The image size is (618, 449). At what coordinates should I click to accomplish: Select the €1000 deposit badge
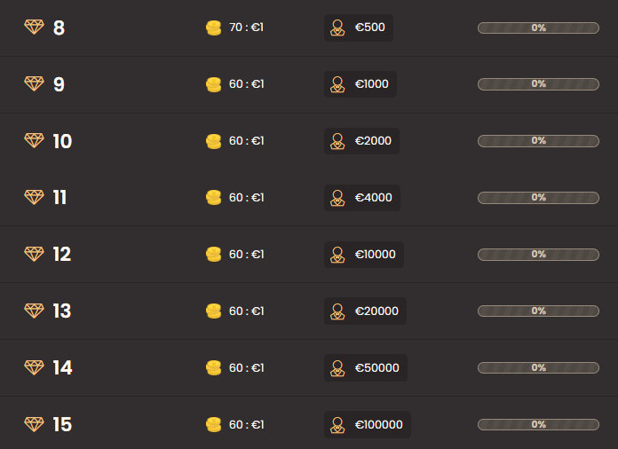point(360,84)
